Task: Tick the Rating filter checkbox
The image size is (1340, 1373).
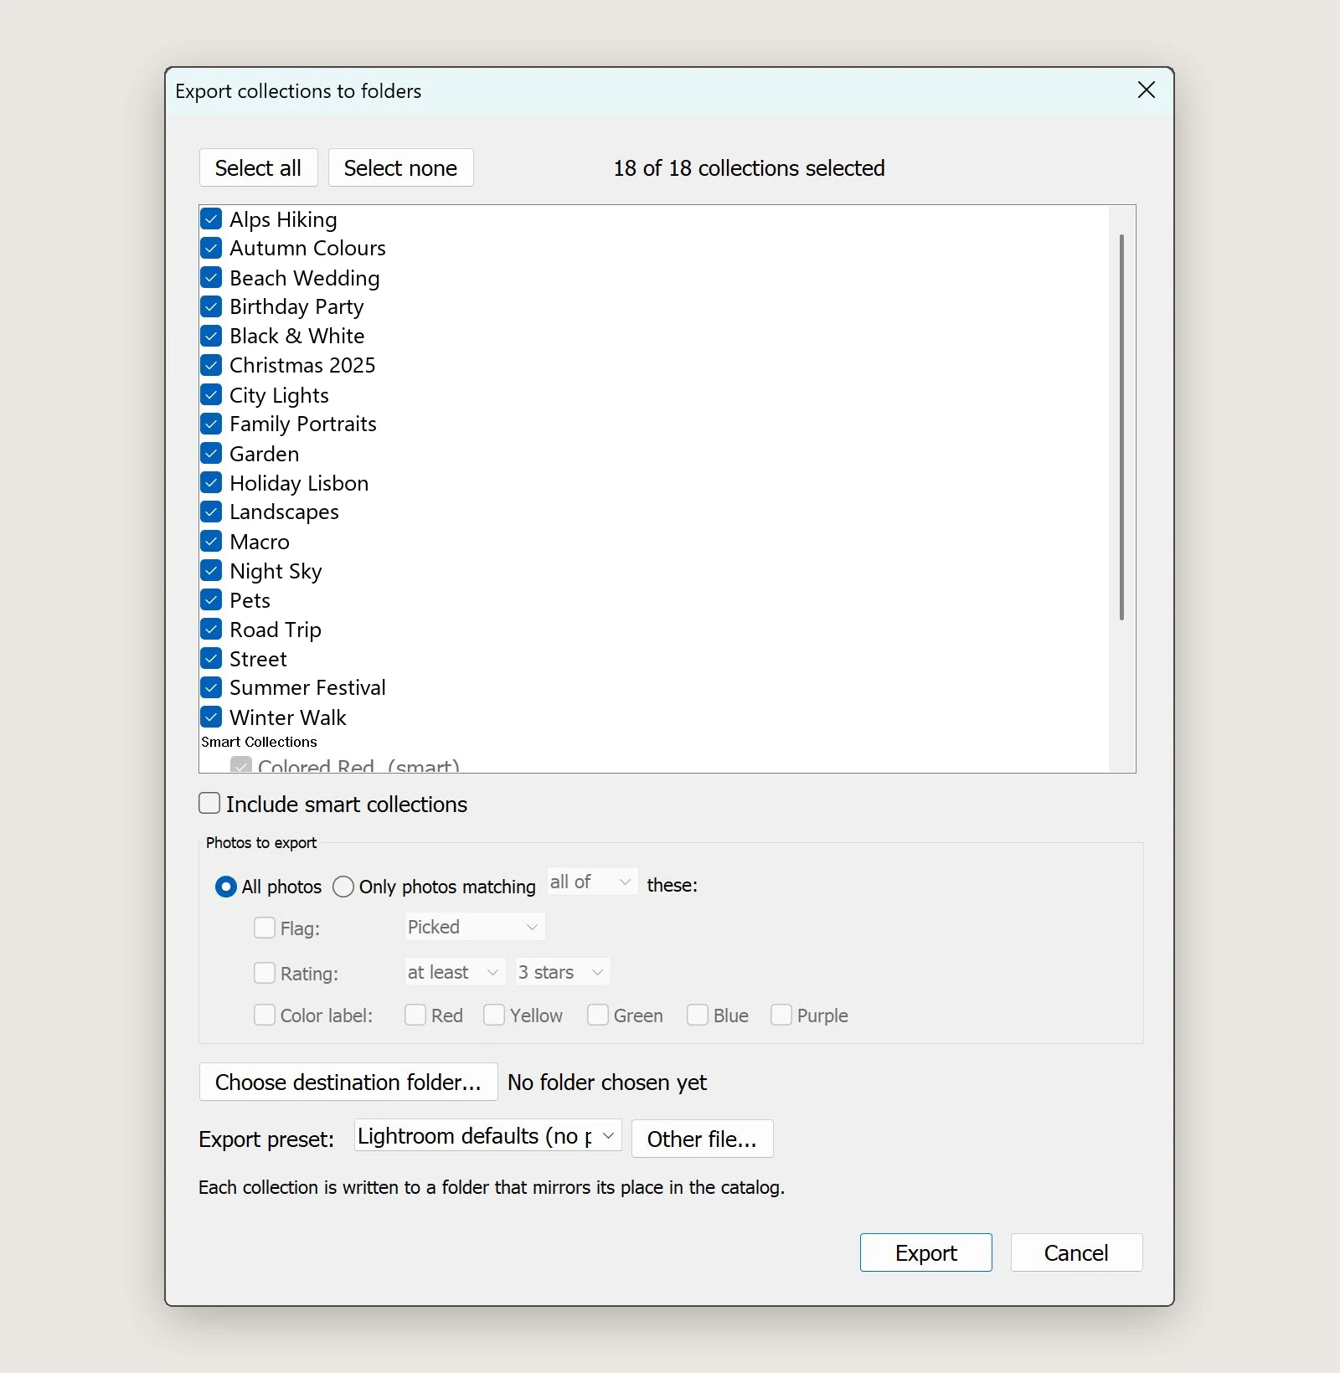Action: pyautogui.click(x=265, y=973)
